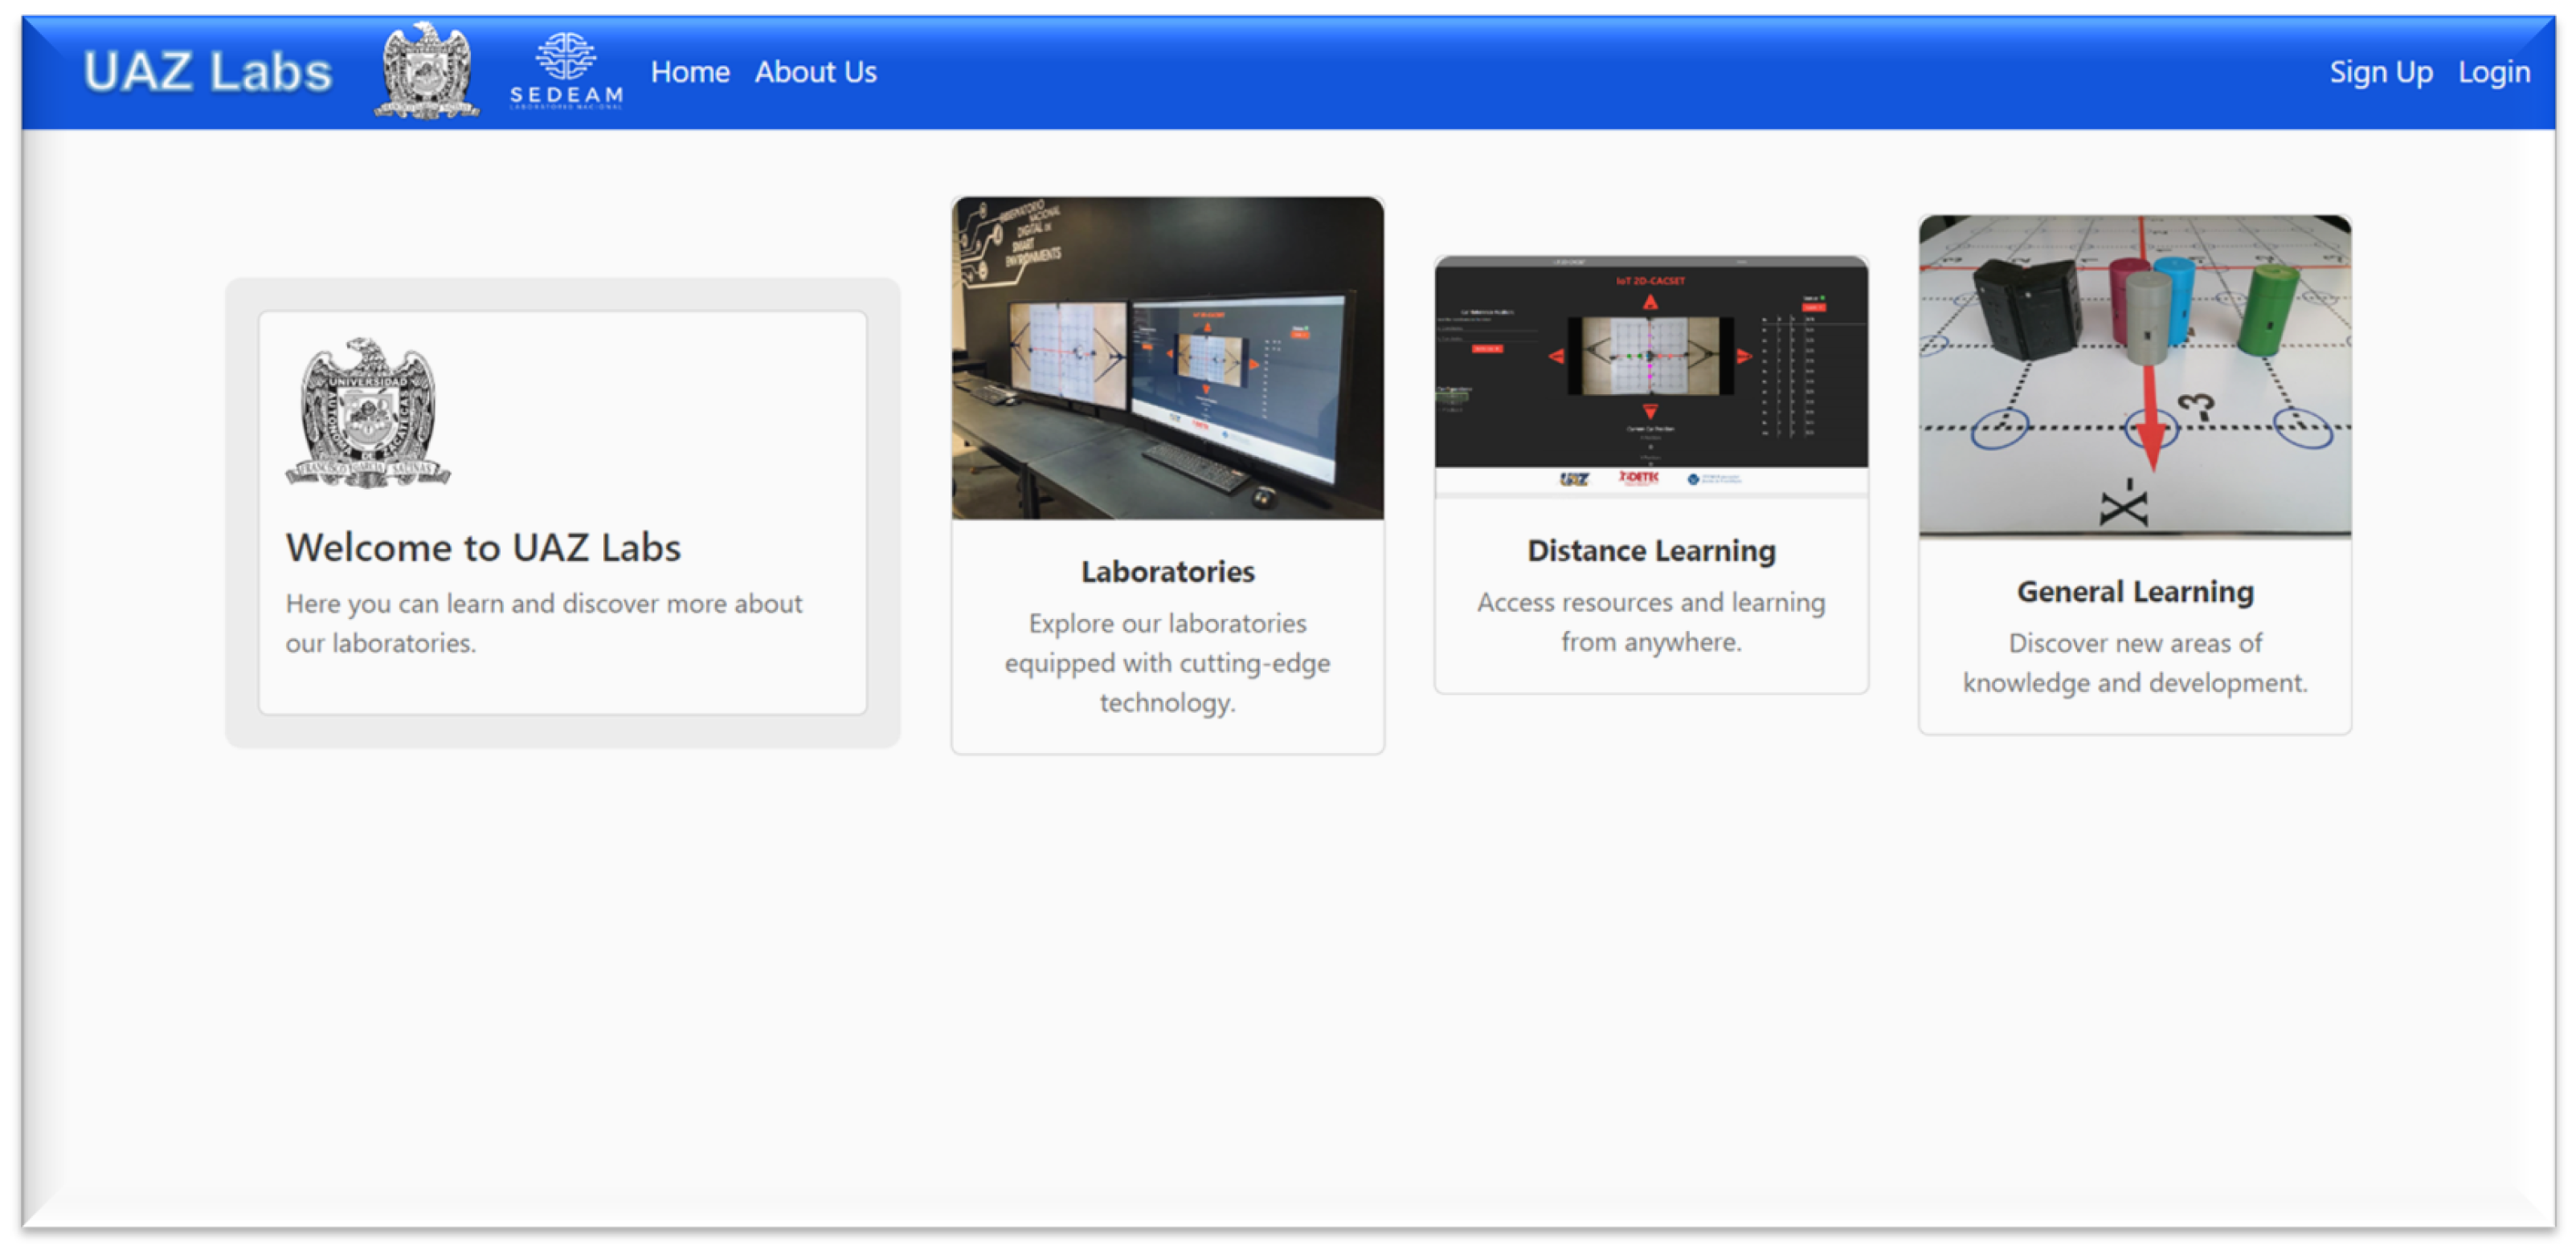Click the Login link
The width and height of the screenshot is (2576, 1258).
[x=2493, y=72]
